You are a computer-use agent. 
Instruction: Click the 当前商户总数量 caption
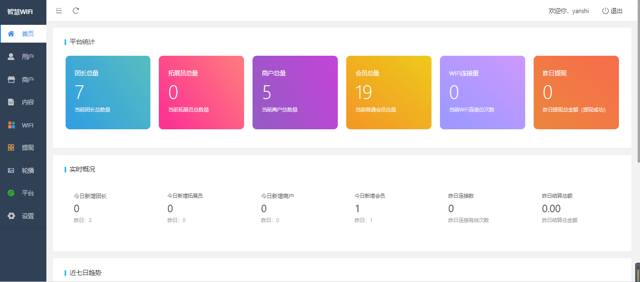(x=280, y=110)
